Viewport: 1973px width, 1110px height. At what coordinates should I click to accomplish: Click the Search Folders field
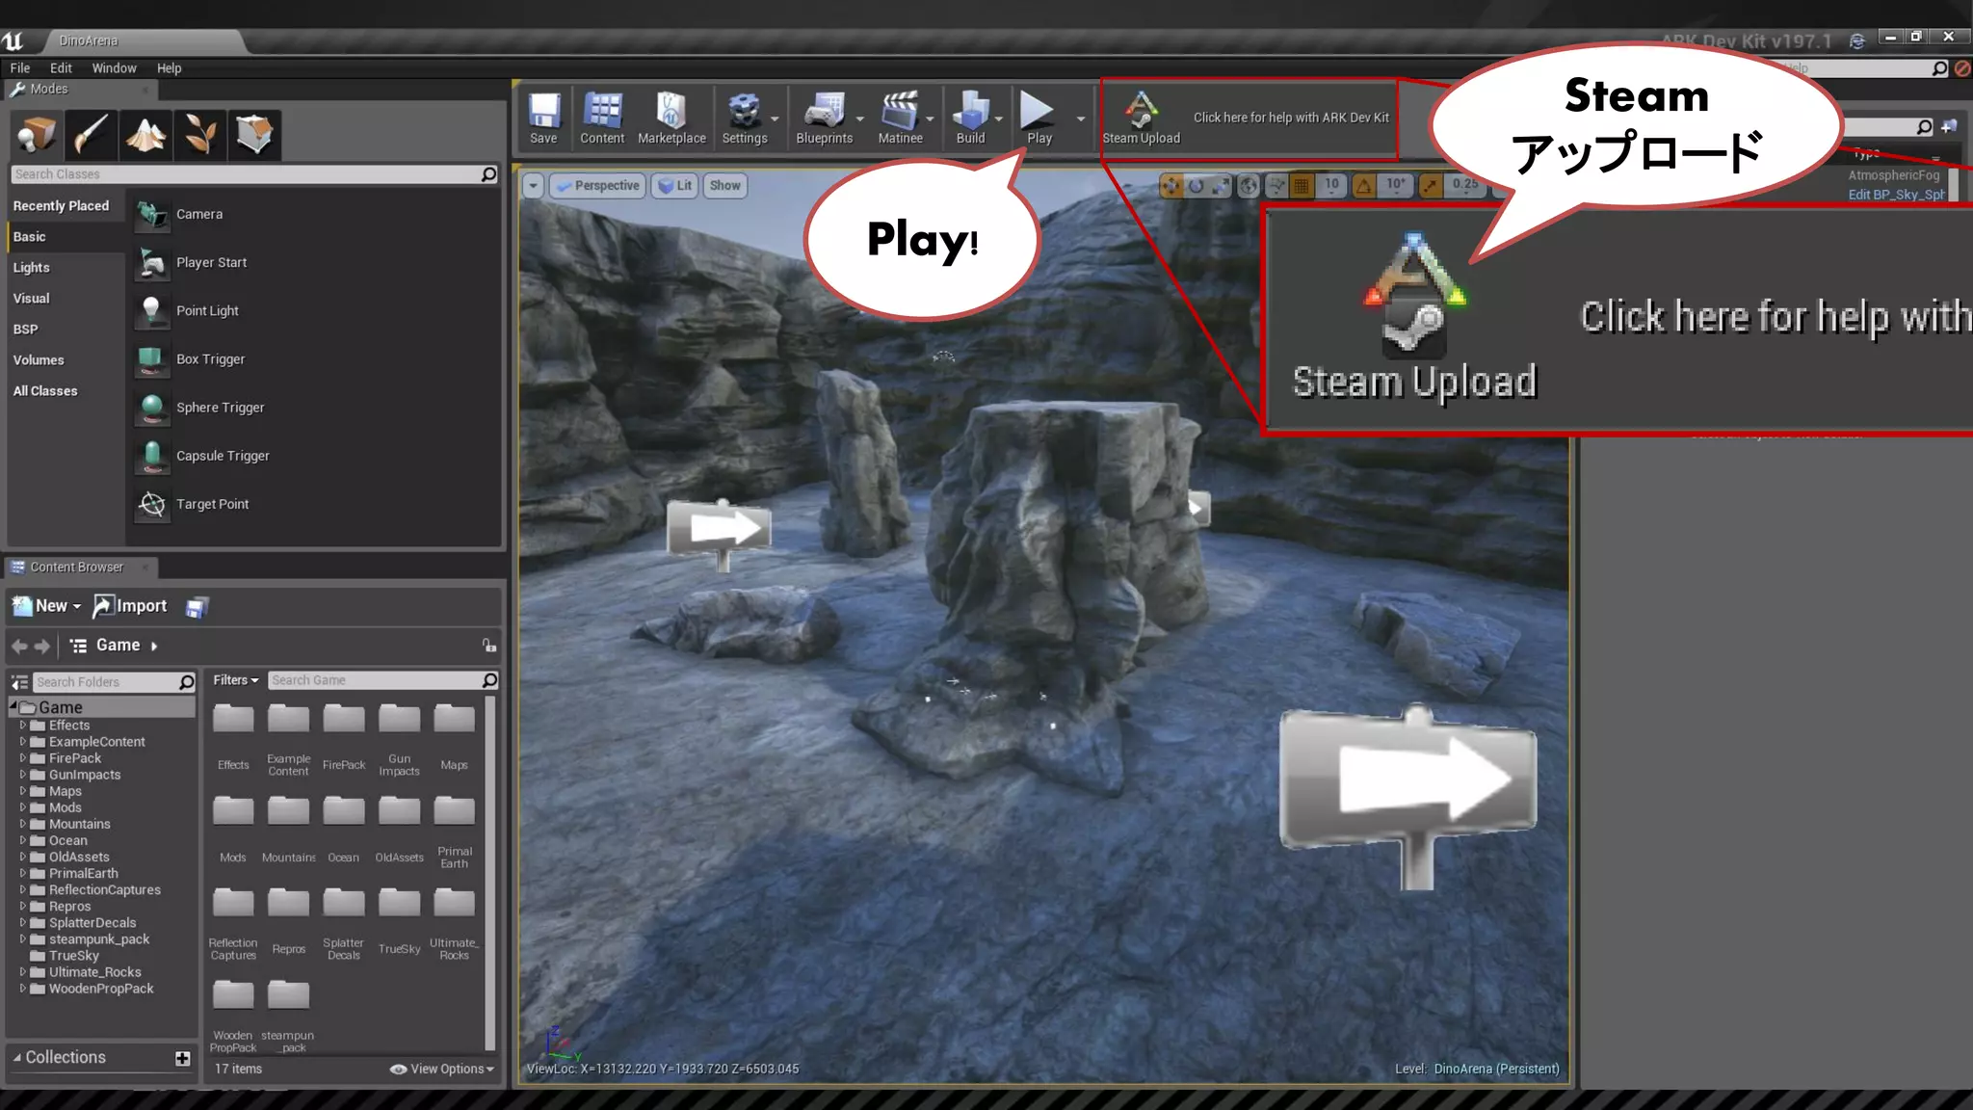115,682
